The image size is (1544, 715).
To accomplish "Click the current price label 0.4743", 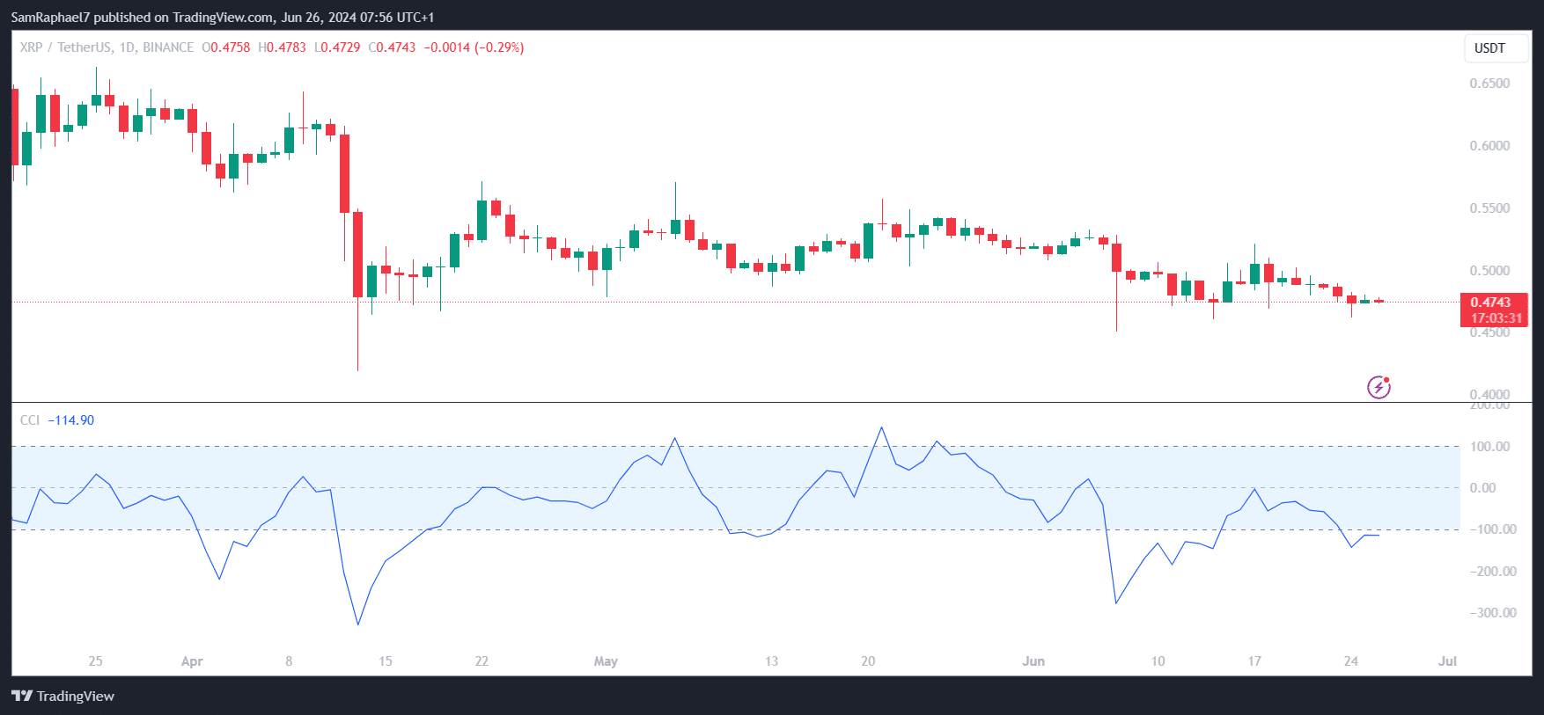I will click(x=1490, y=302).
